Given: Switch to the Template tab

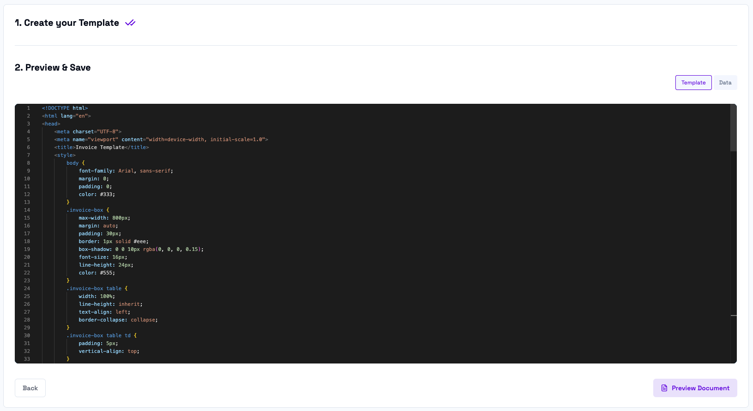Looking at the screenshot, I should pyautogui.click(x=693, y=83).
